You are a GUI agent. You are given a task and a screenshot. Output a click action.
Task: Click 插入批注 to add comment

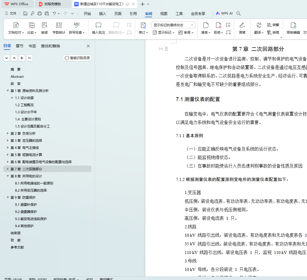99,28
